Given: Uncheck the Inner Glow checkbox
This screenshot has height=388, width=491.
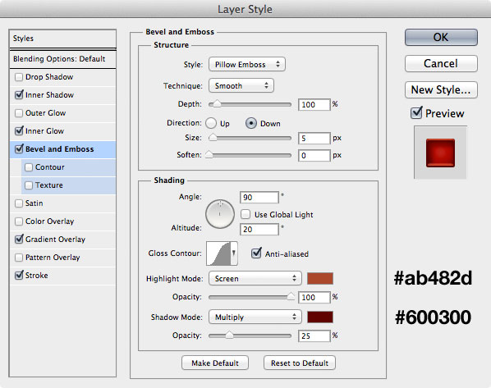Looking at the screenshot, I should tap(19, 130).
